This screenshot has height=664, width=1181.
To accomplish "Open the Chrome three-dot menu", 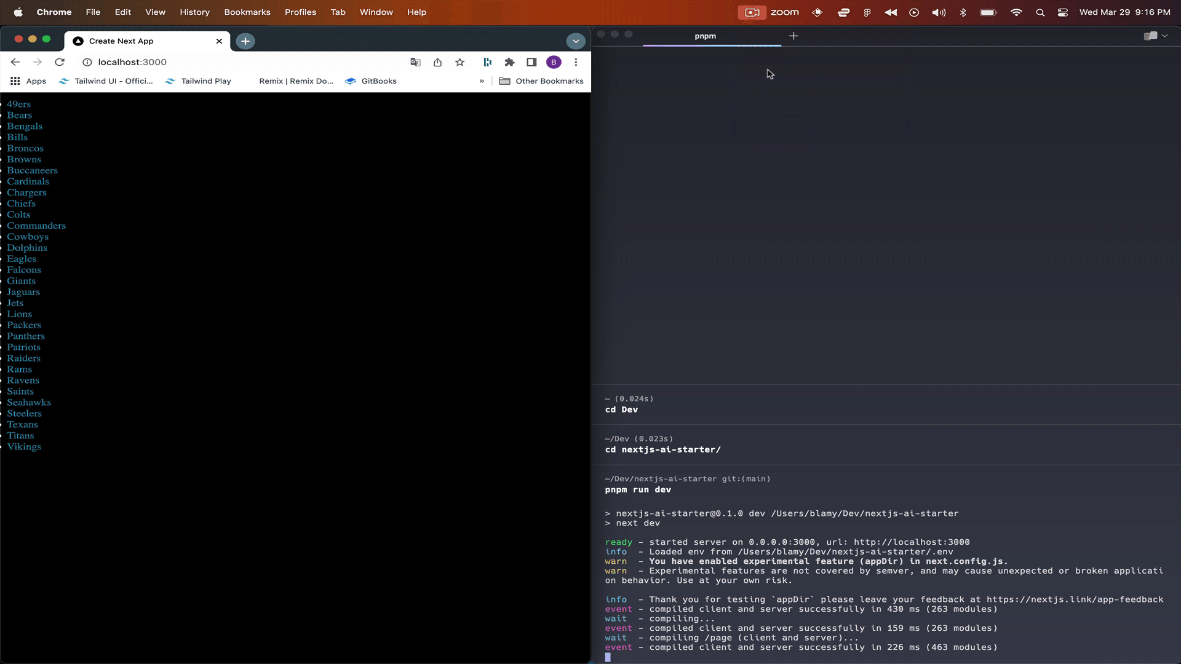I will (x=576, y=62).
